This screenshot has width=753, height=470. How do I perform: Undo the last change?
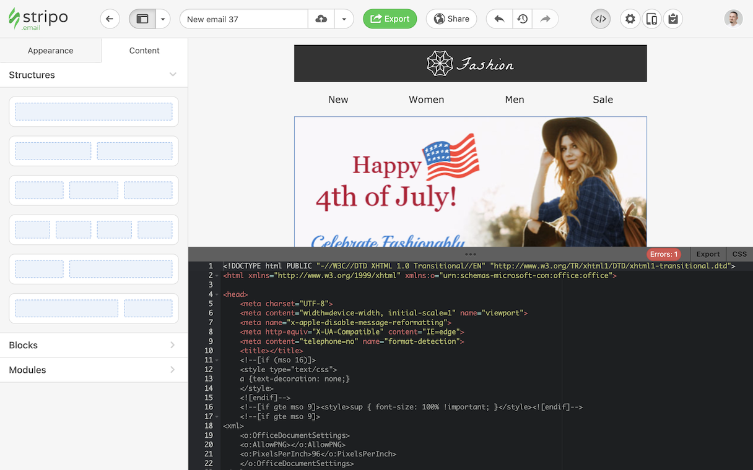click(499, 19)
